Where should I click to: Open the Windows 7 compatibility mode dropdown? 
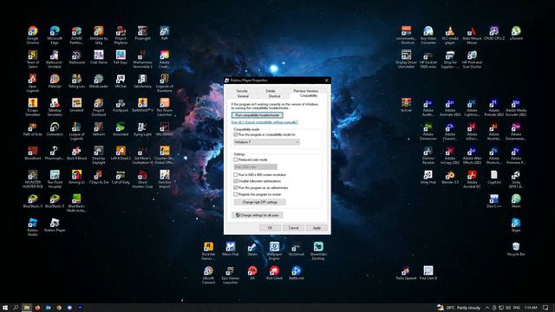pyautogui.click(x=266, y=142)
